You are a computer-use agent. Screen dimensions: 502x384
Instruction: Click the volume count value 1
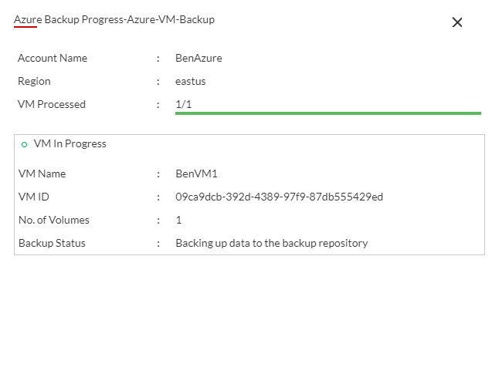click(178, 220)
